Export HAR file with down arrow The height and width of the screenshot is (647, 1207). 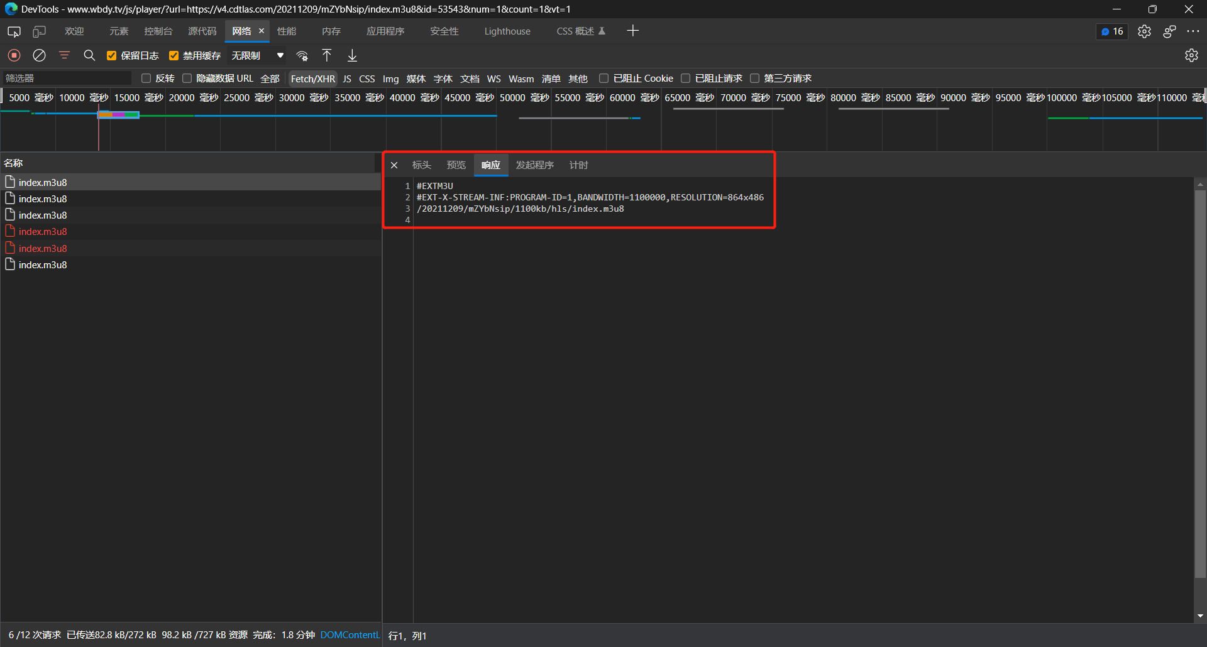(353, 55)
